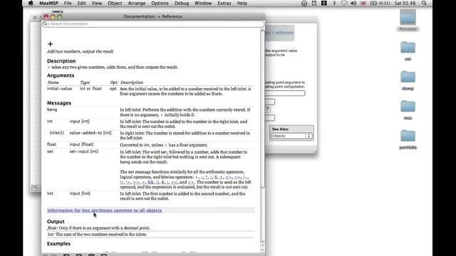Click the 'input [float]' entry
The width and height of the screenshot is (456, 256).
81,144
